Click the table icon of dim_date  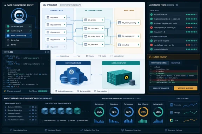120,45
